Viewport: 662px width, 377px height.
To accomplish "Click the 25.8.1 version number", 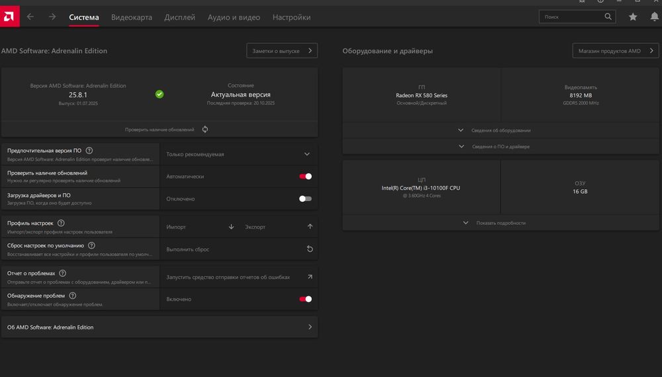I will click(78, 95).
